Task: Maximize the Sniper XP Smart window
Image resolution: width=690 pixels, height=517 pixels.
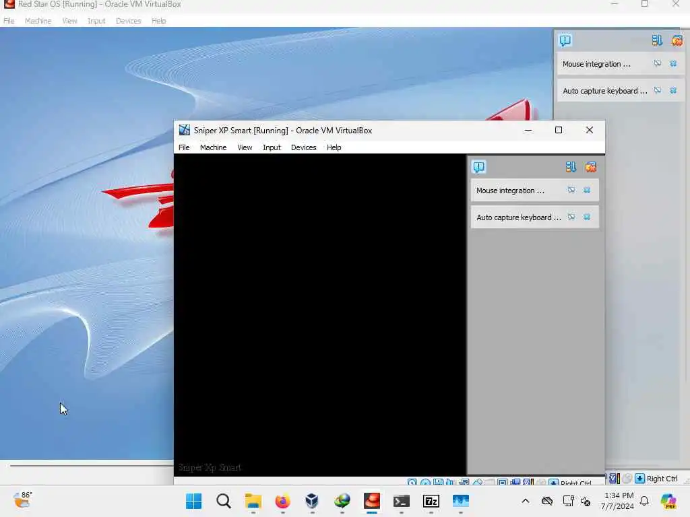Action: [x=559, y=130]
